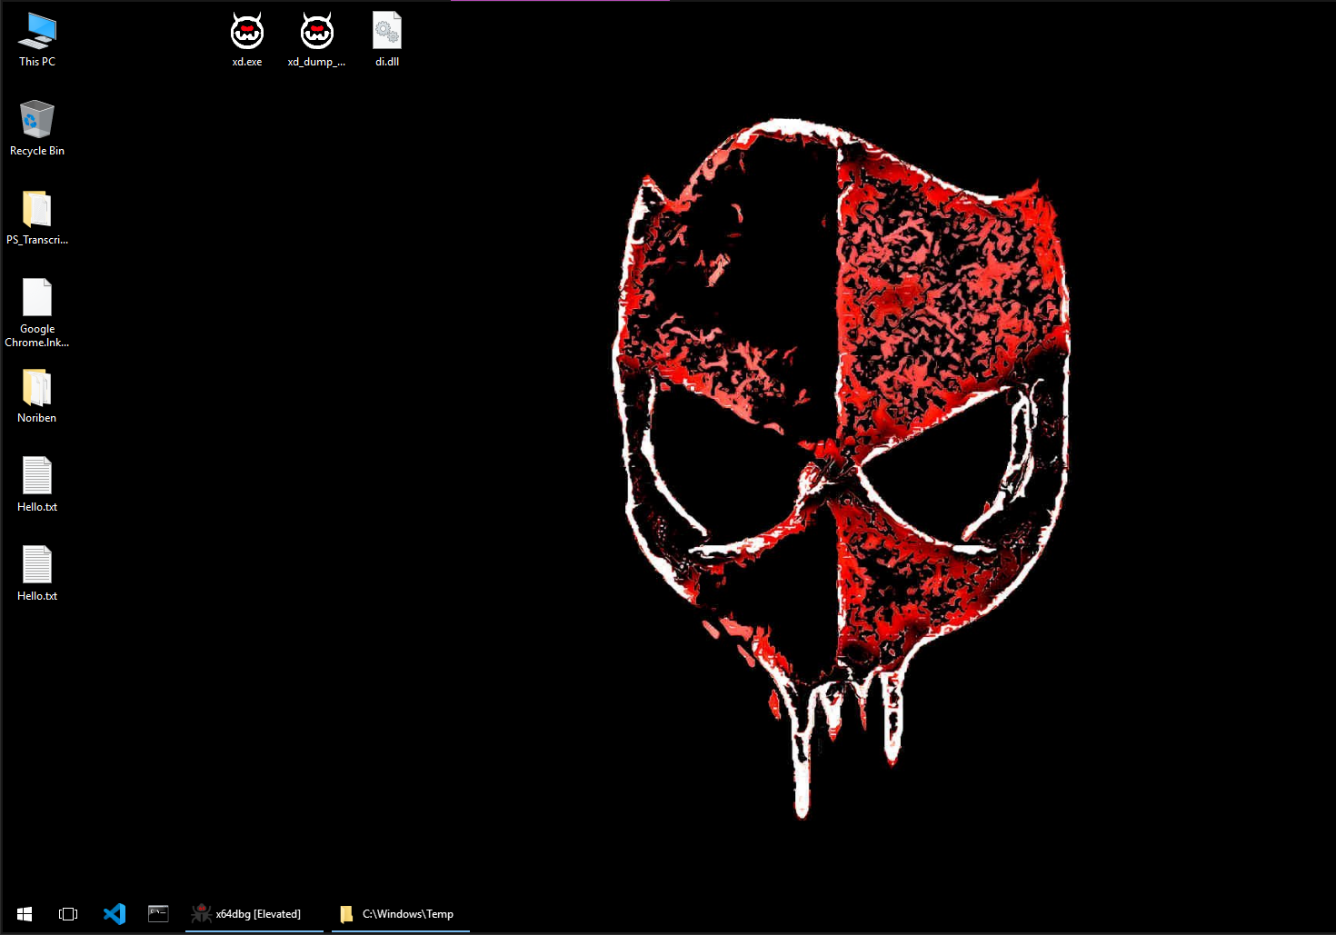Select the Recycle Bin icon
Viewport: 1336px width, 935px height.
tap(37, 120)
